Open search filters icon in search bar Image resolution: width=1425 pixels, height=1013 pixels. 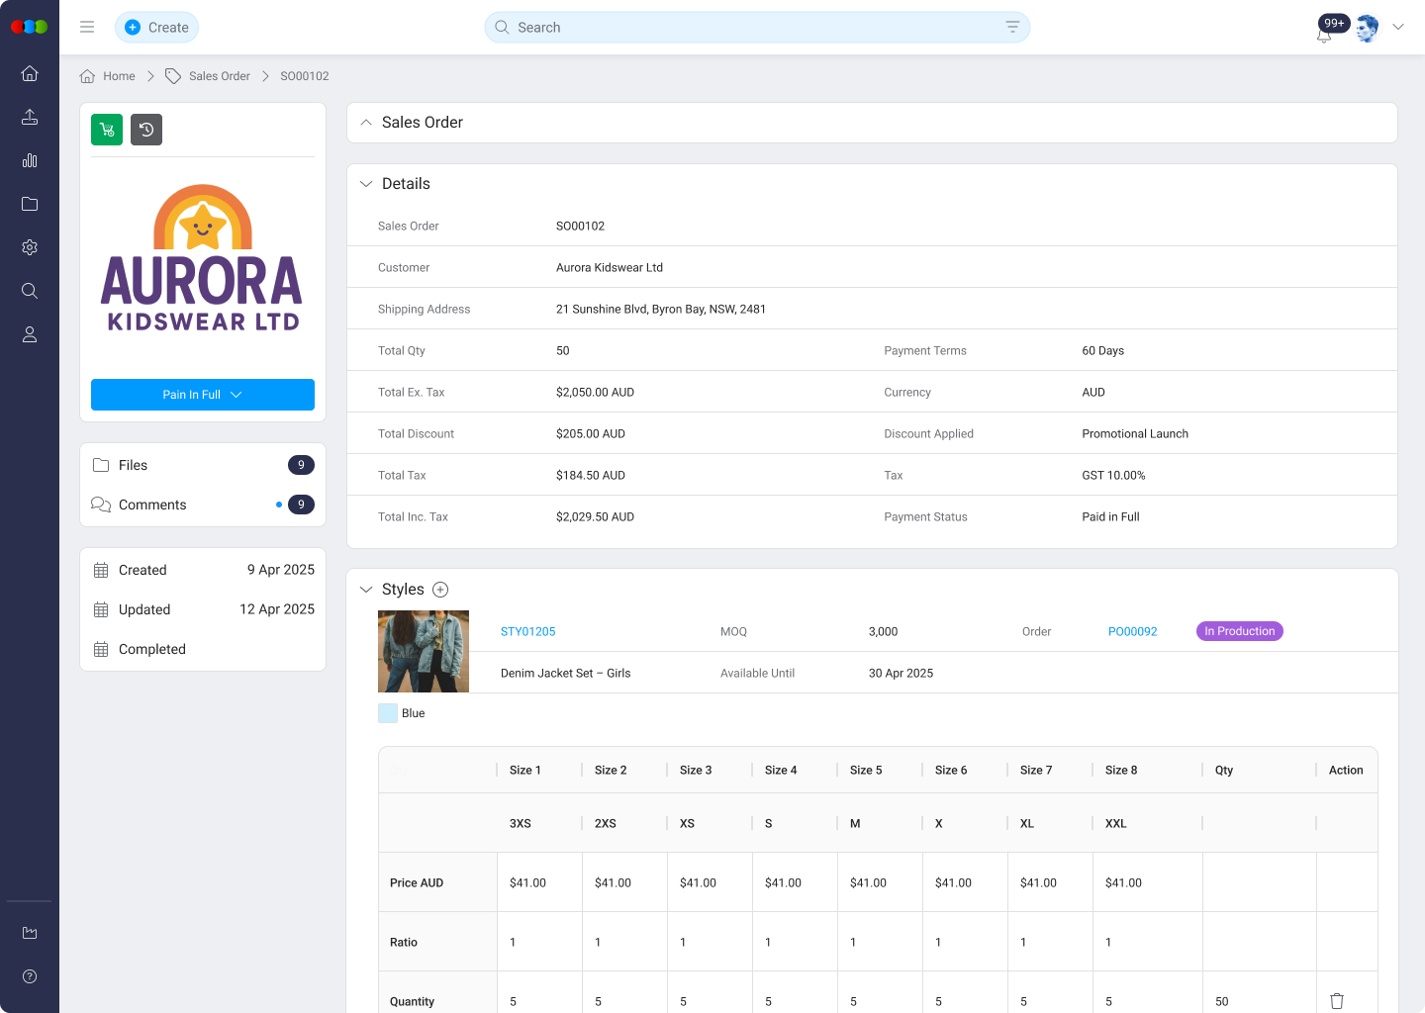1011,27
